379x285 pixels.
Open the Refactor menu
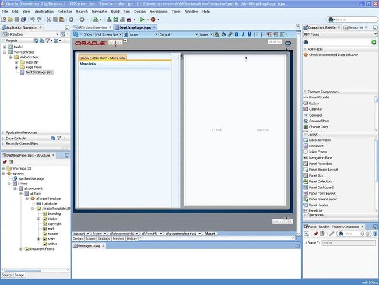click(x=65, y=11)
